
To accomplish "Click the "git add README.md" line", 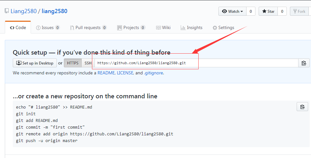I will pyautogui.click(x=37, y=121).
